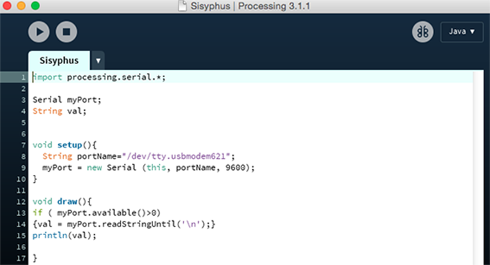
Task: Click the 'void draw(){' line
Action: pos(62,202)
